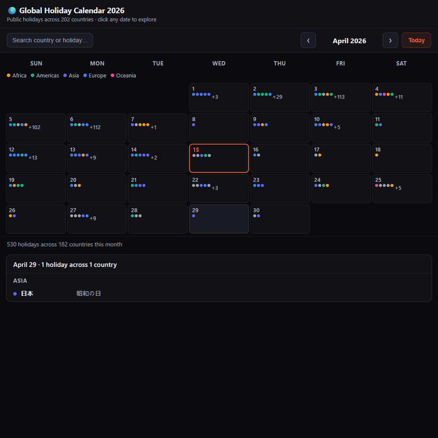
Task: Click the +102 overflow on April 5
Action: 34,127
